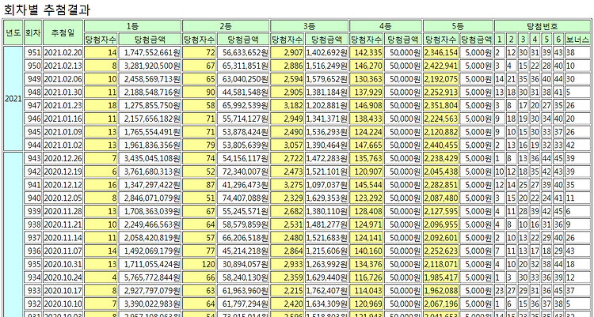Select draw date 2020.11.28
This screenshot has width=594, height=317.
click(x=63, y=211)
